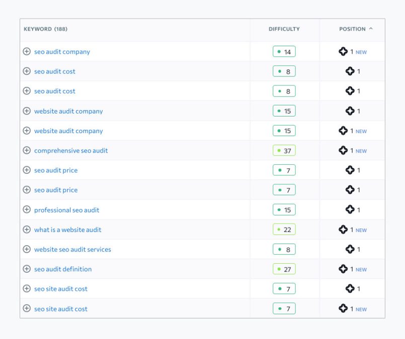Screen dimensions: 405x339
Task: Click the position icon in 'seo audit definition' row
Action: 343,269
